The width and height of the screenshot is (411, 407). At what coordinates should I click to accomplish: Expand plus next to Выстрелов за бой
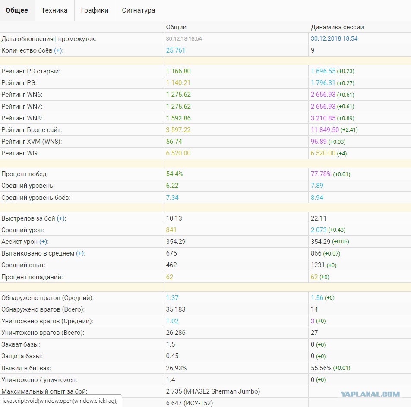pyautogui.click(x=61, y=218)
